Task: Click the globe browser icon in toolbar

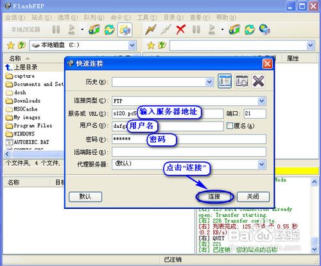Action: (265, 30)
